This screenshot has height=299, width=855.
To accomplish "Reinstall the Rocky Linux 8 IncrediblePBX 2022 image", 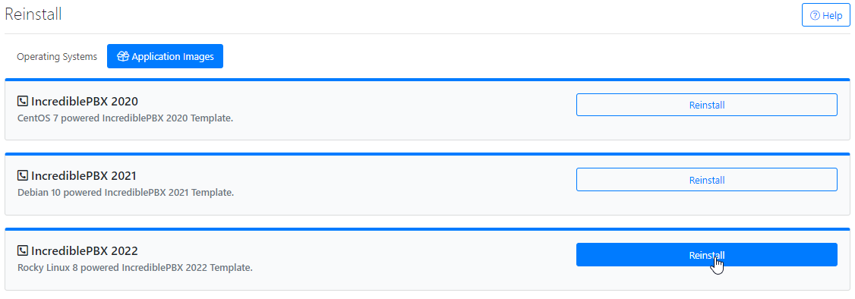I will click(707, 254).
